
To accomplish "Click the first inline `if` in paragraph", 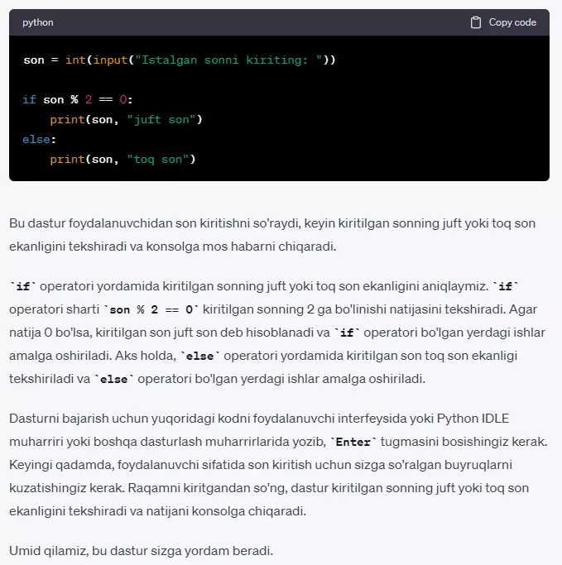I will coord(22,286).
